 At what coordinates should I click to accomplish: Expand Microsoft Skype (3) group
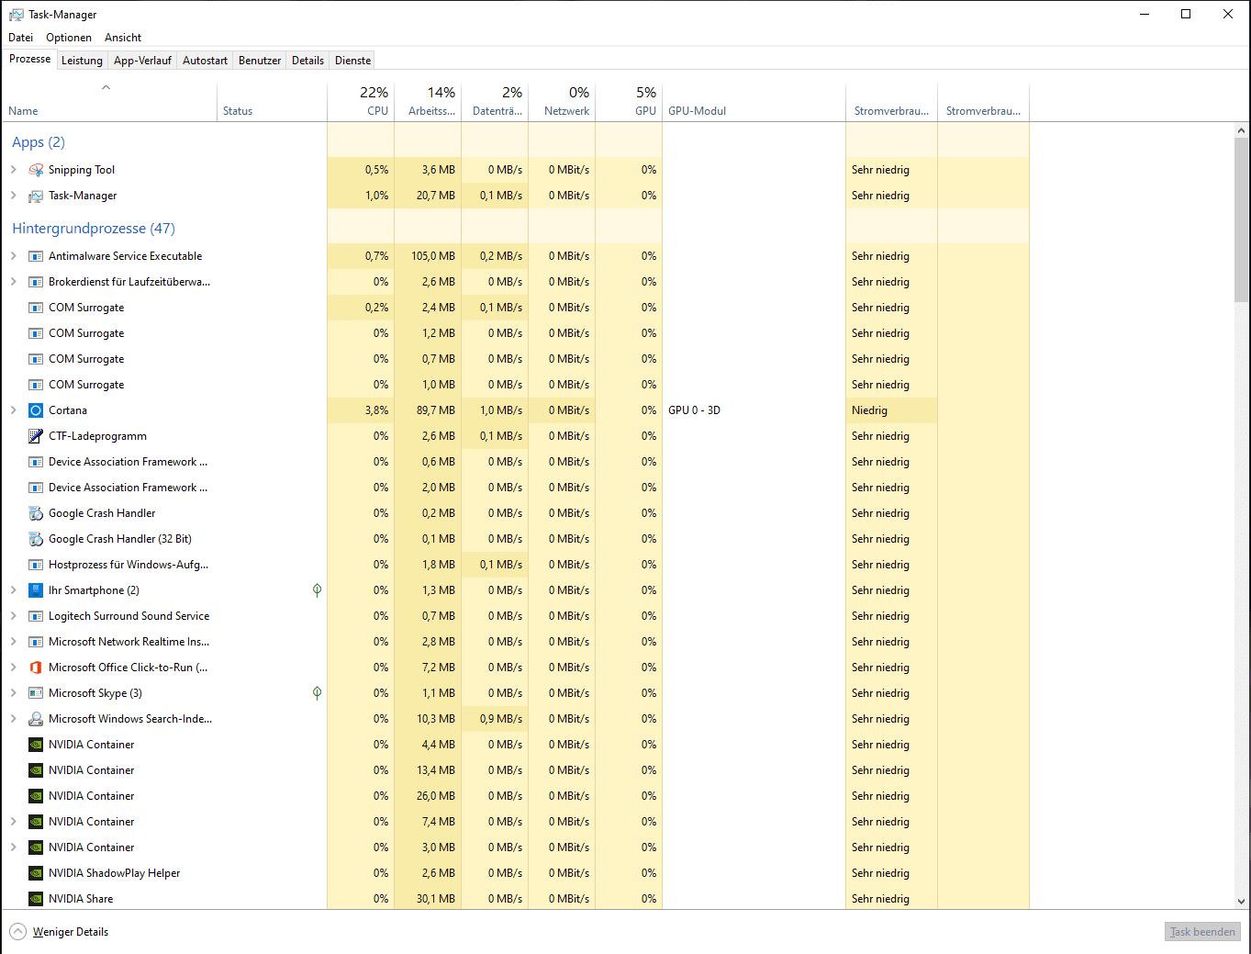pyautogui.click(x=13, y=693)
